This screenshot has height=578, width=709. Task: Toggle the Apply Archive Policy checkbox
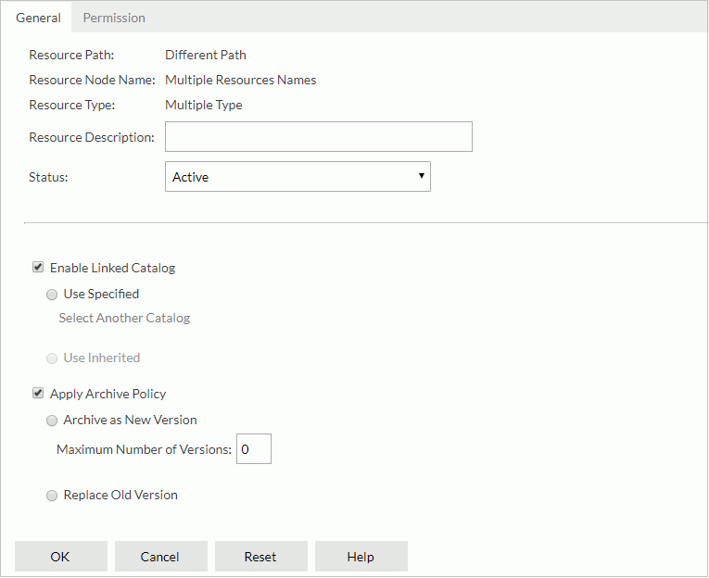pos(38,393)
